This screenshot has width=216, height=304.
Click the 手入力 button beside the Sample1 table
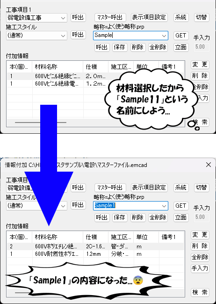point(200,268)
